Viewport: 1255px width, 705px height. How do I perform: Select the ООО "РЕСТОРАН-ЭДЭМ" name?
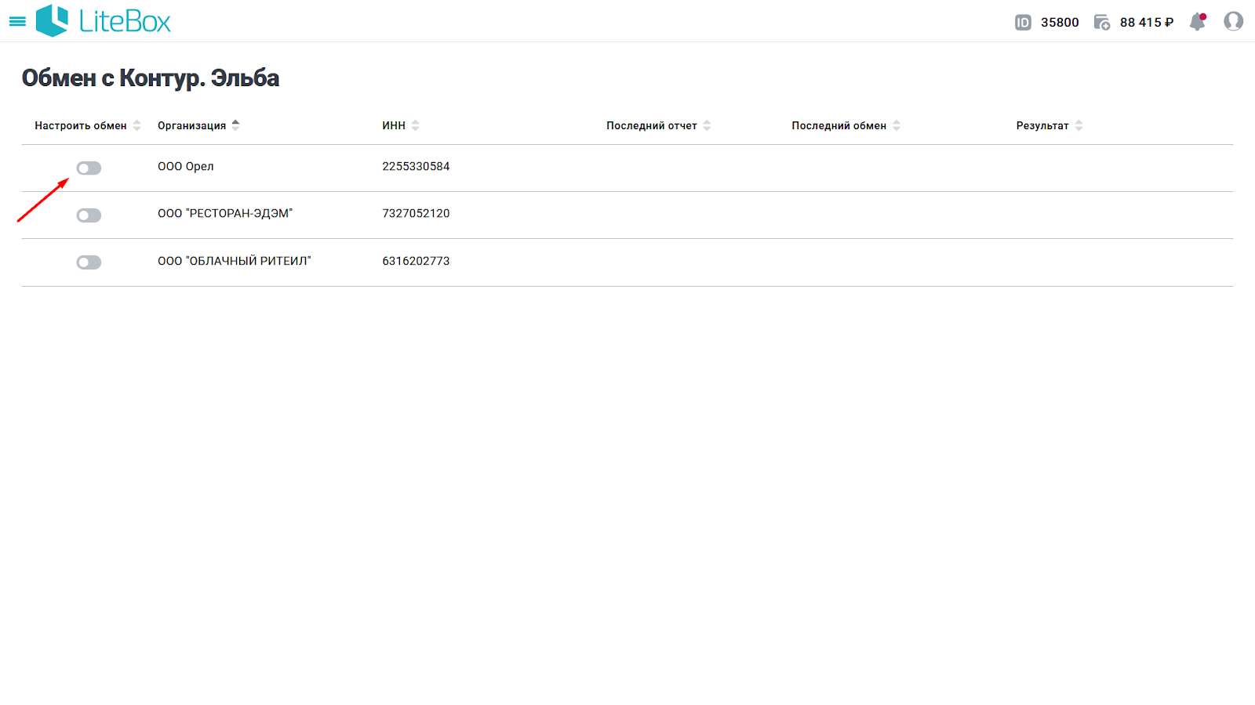coord(225,213)
